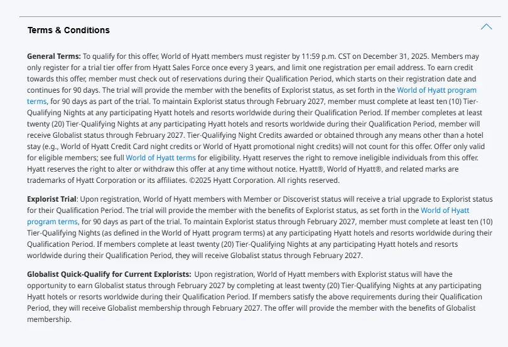The image size is (508, 347).
Task: Click the 'General Terms:' bold label
Action: click(x=54, y=56)
